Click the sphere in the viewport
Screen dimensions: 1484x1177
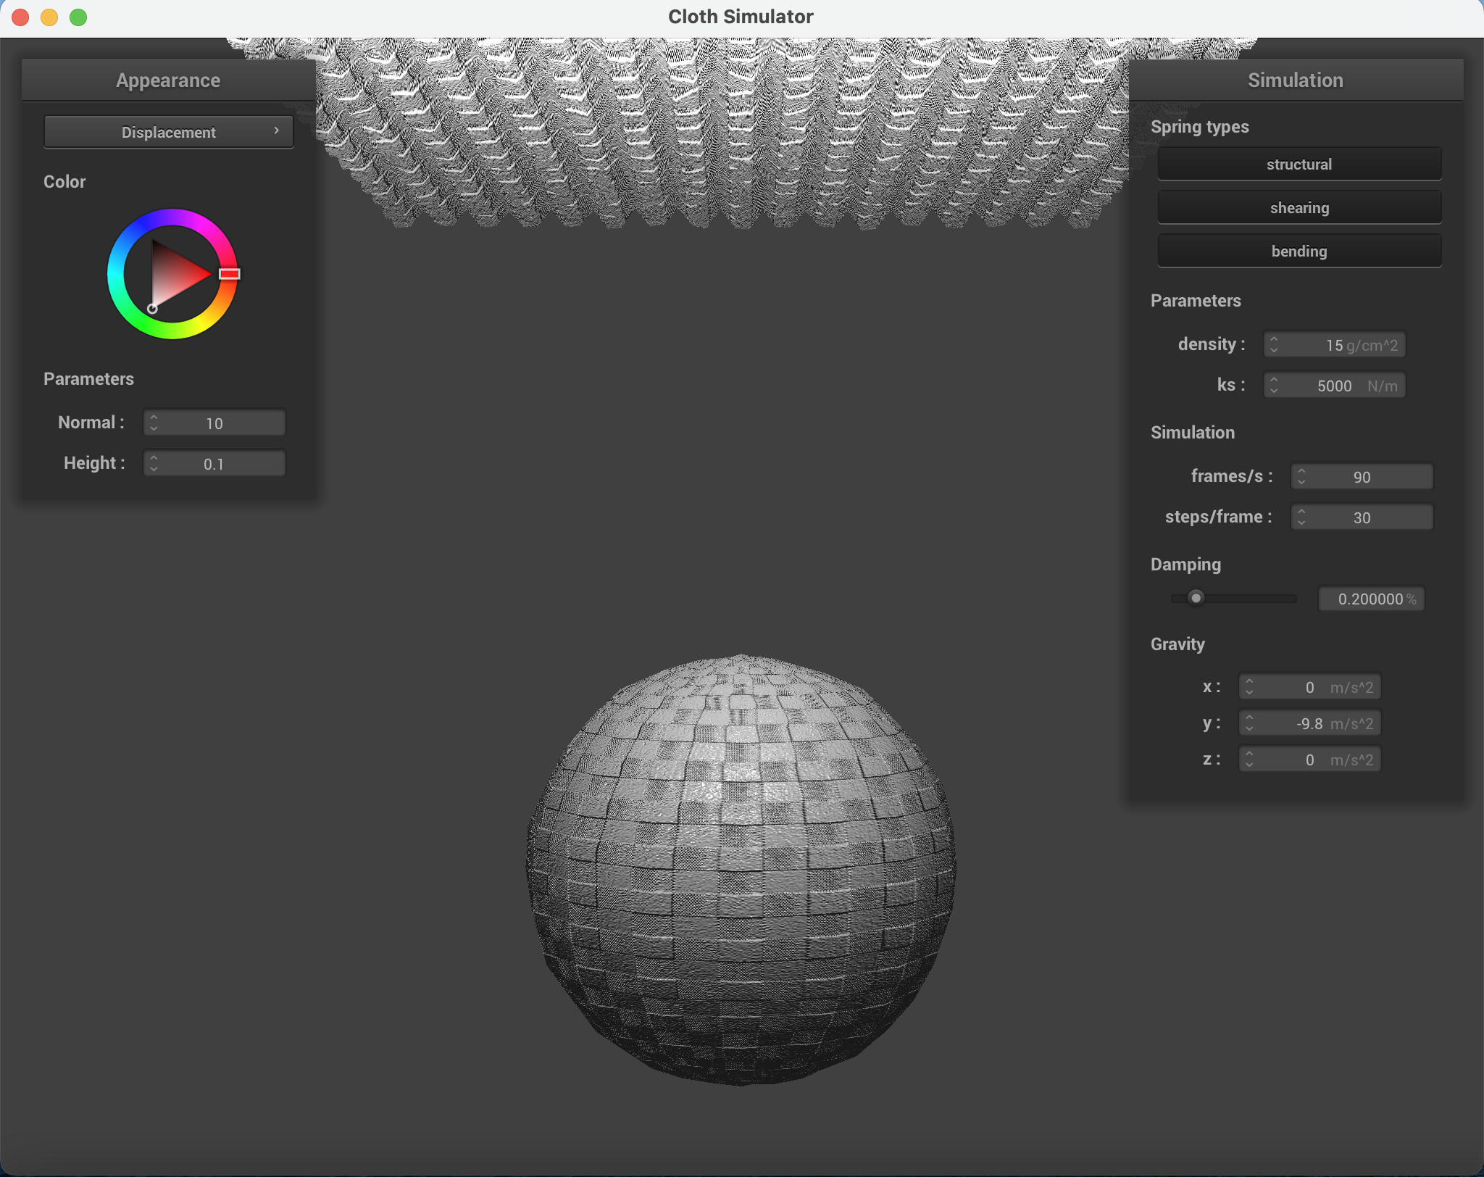[741, 870]
